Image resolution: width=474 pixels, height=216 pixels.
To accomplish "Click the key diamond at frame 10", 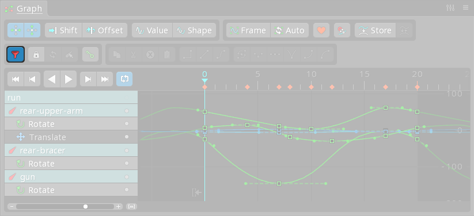I will point(311,87).
